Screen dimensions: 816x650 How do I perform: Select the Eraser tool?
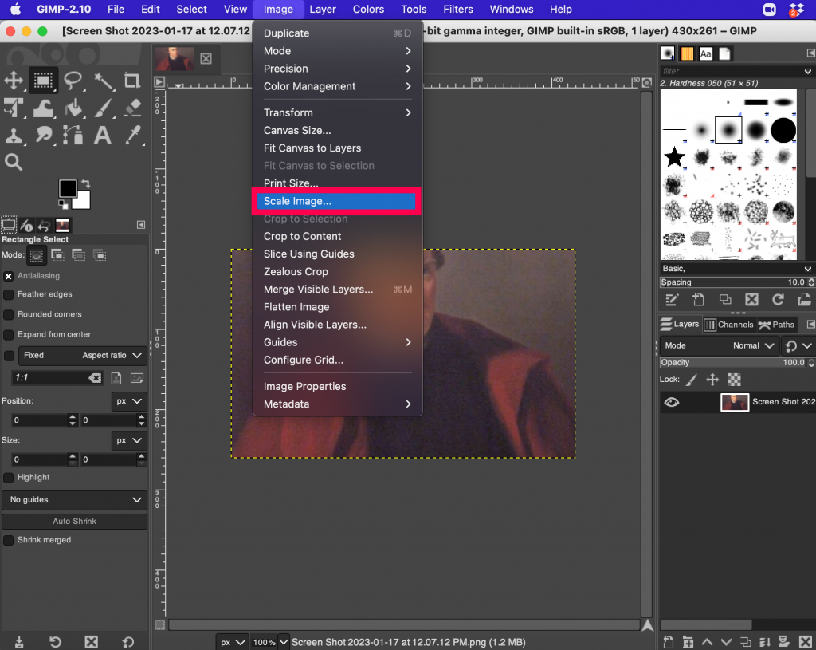131,108
